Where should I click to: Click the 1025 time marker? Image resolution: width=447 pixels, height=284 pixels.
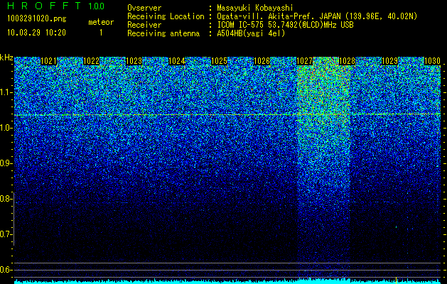(219, 61)
